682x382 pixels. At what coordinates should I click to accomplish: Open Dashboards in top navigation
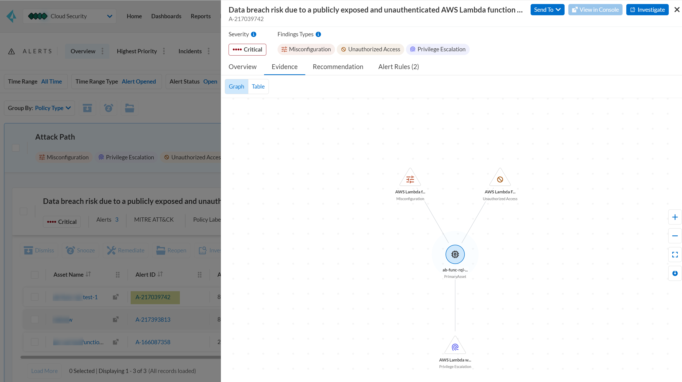166,16
